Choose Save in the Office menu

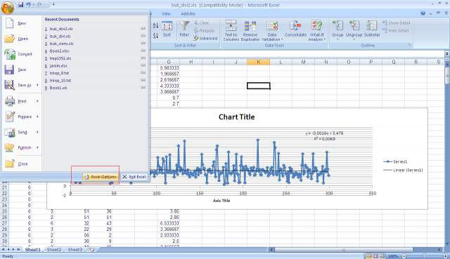tap(22, 69)
